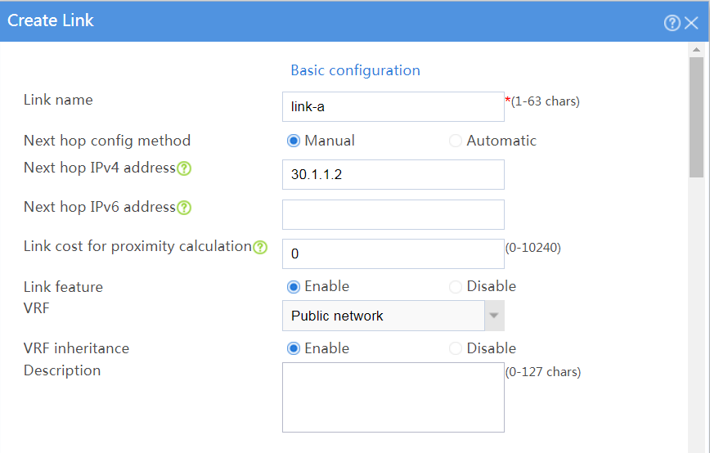Disable VRF inheritance
The height and width of the screenshot is (453, 710).
click(x=455, y=348)
